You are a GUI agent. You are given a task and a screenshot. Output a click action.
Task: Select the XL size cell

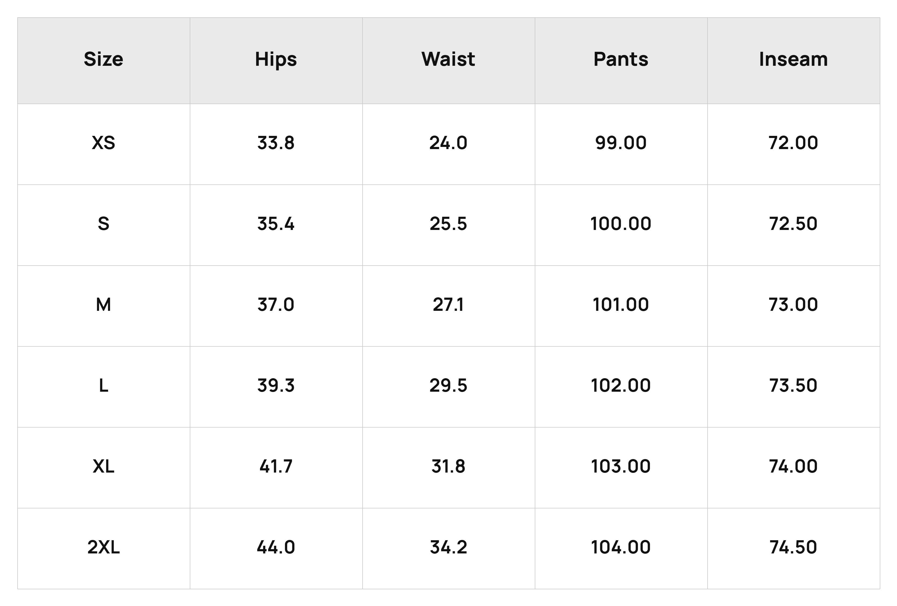coord(103,467)
